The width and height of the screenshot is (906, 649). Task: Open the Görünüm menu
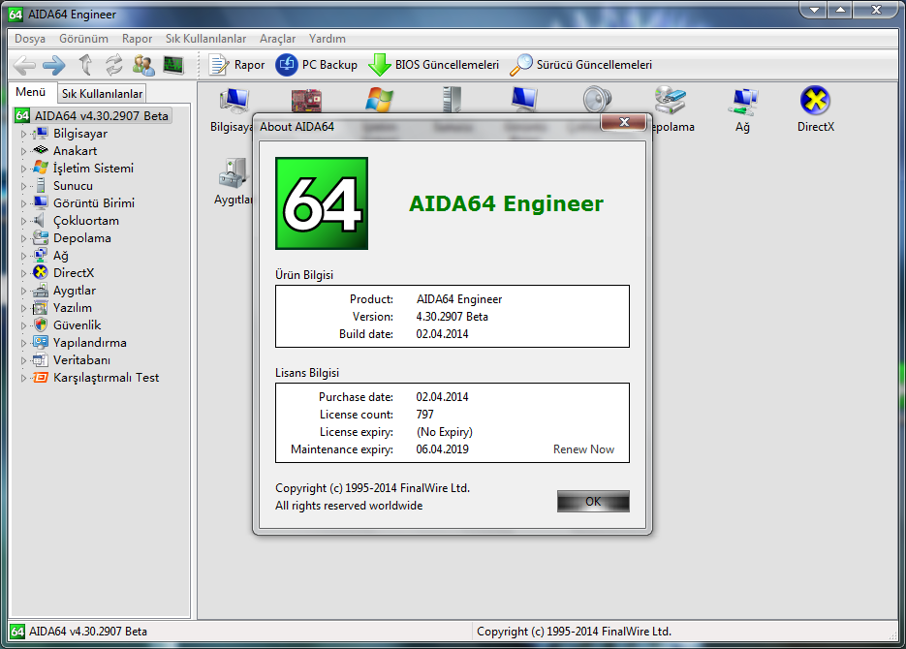[83, 39]
